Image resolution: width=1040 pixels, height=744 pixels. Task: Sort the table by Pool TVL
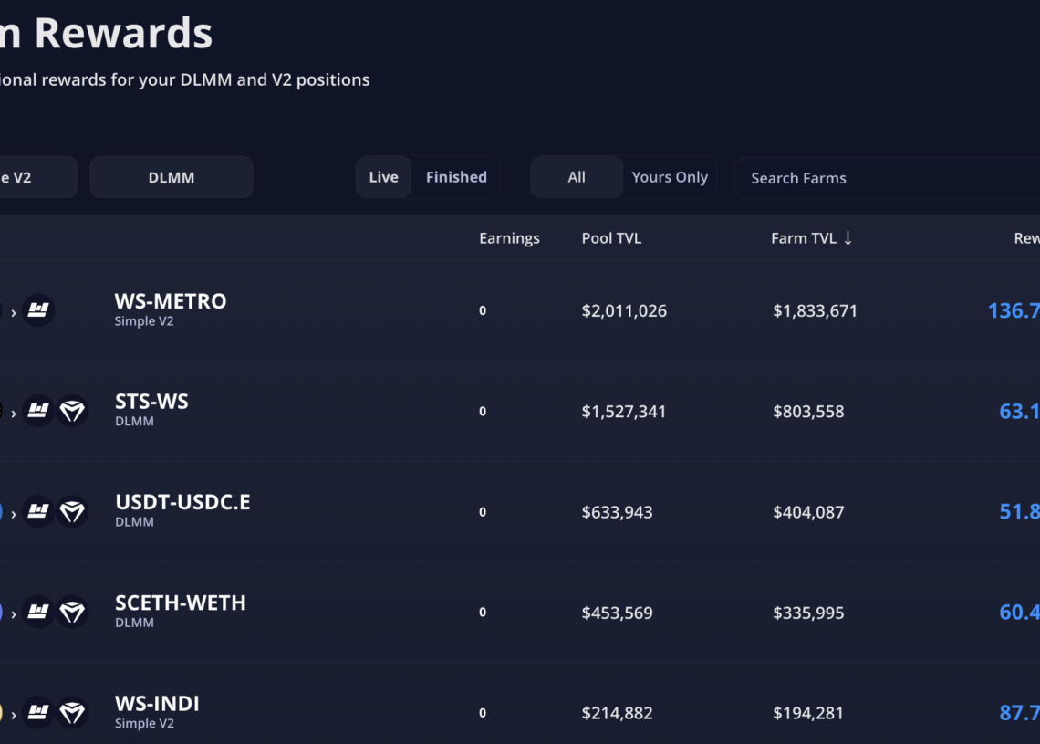(x=611, y=238)
